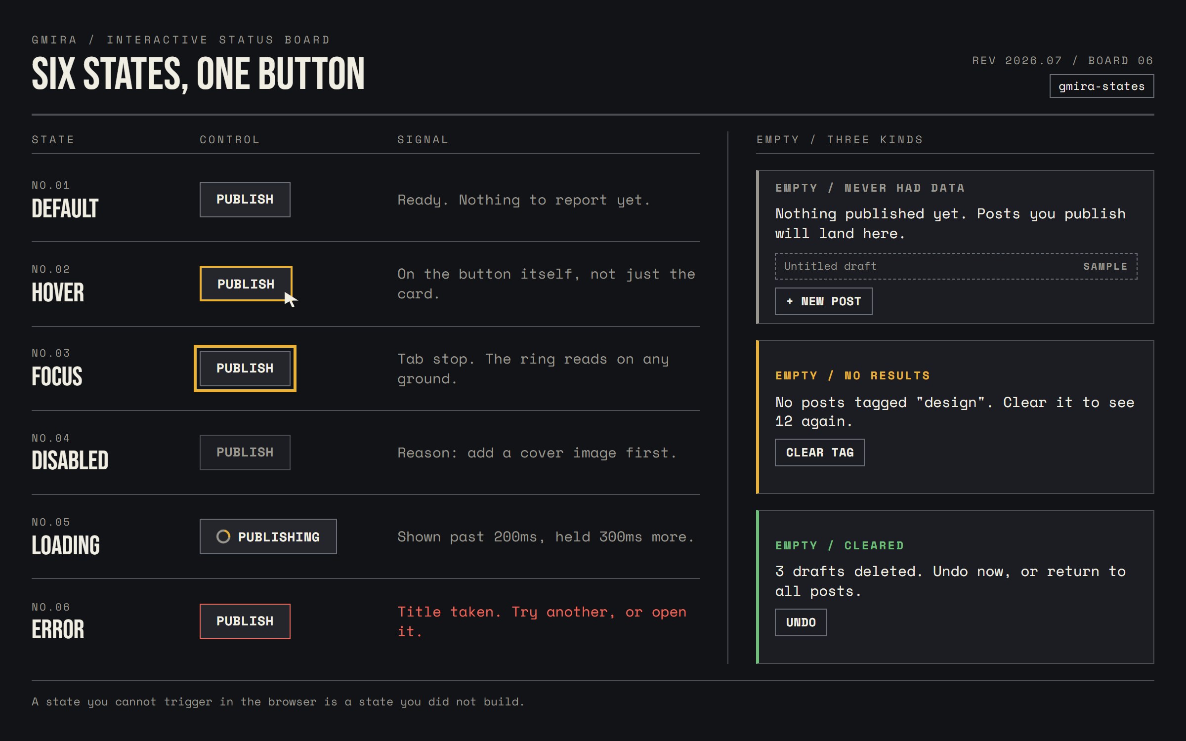Image resolution: width=1186 pixels, height=741 pixels.
Task: Click the Publishing loading button
Action: [268, 536]
